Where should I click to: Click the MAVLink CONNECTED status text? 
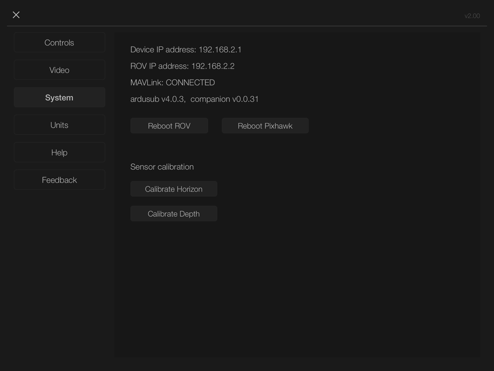tap(171, 83)
